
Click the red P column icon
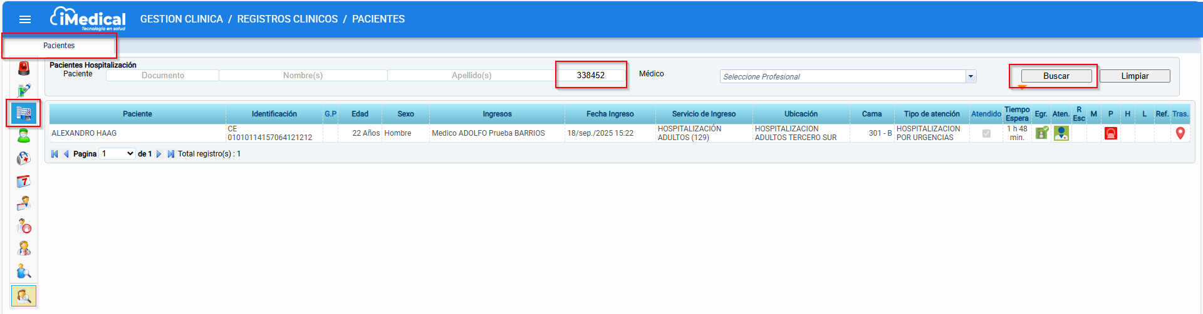coord(1110,133)
